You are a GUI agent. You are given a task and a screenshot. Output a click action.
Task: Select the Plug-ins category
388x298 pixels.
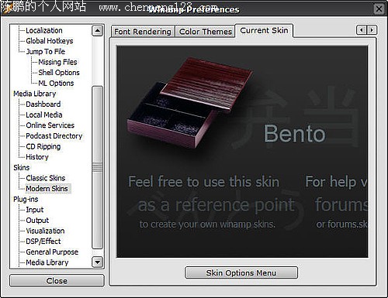pos(26,199)
